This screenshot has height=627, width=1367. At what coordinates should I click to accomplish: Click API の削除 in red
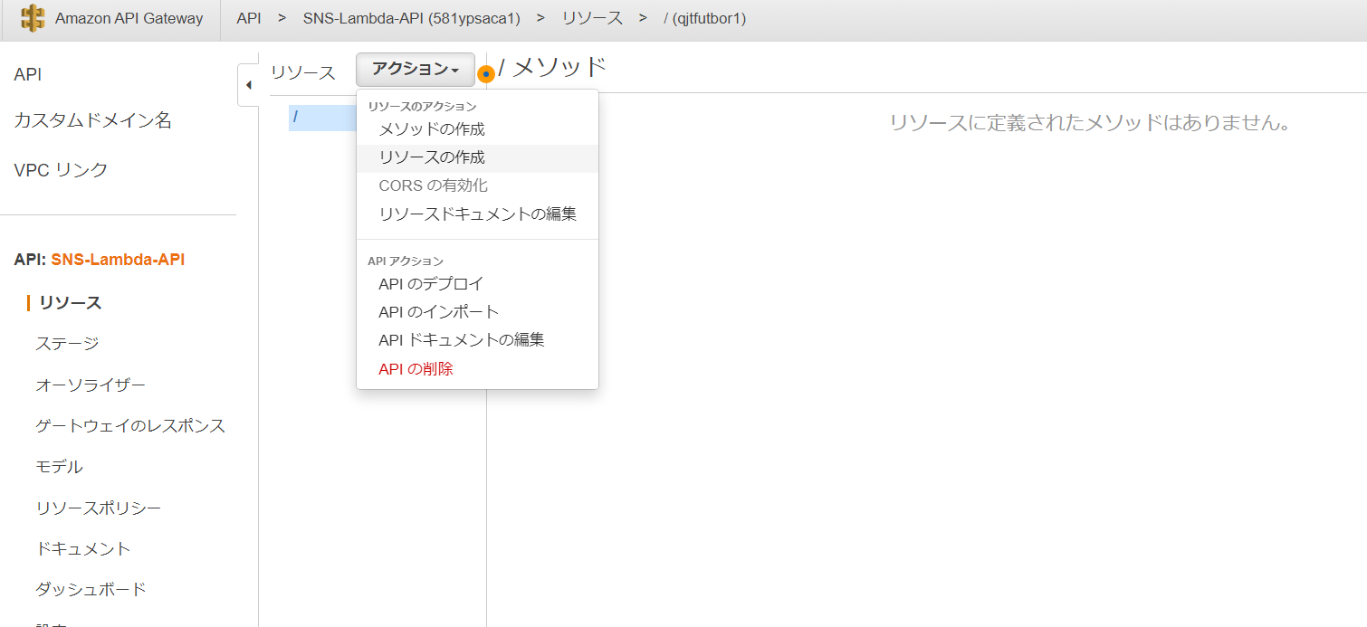click(x=416, y=369)
